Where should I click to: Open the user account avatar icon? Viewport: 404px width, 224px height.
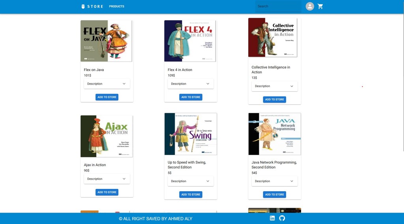point(310,6)
